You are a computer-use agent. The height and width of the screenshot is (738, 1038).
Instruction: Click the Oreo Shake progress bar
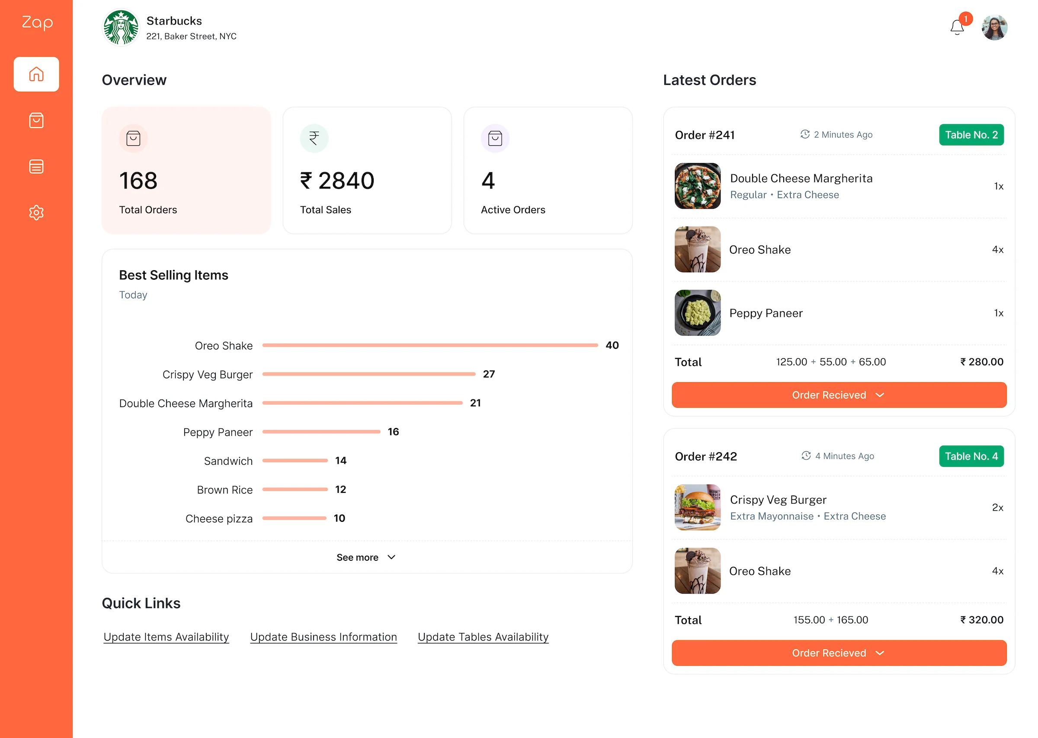tap(430, 345)
